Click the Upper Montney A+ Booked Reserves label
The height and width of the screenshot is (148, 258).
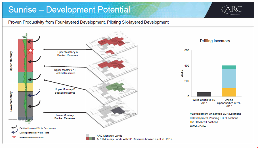click(x=65, y=71)
